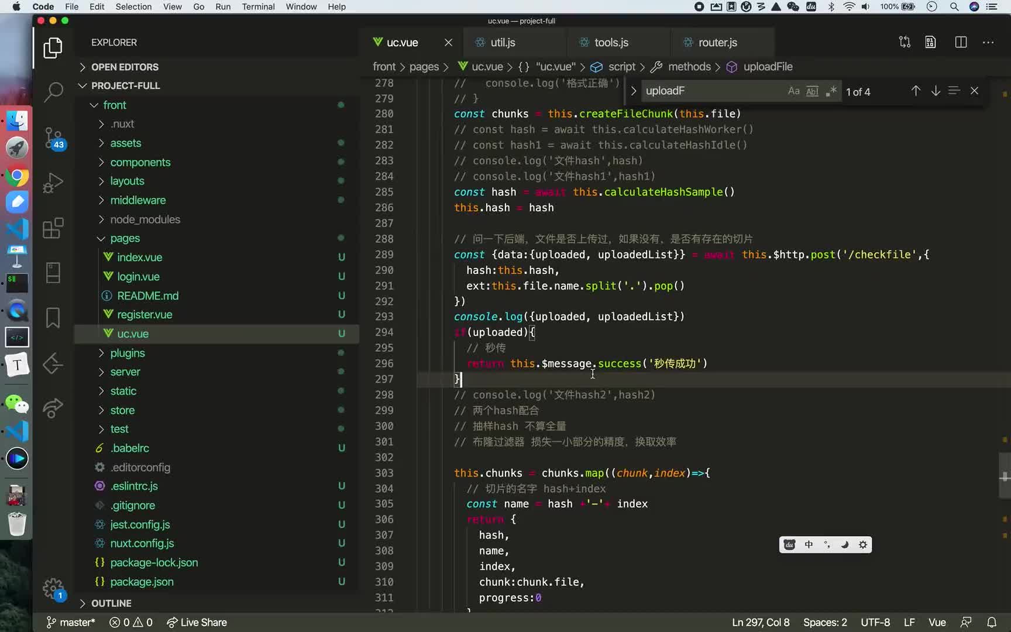Click the feedback icon in status bar
The width and height of the screenshot is (1011, 632).
966,622
